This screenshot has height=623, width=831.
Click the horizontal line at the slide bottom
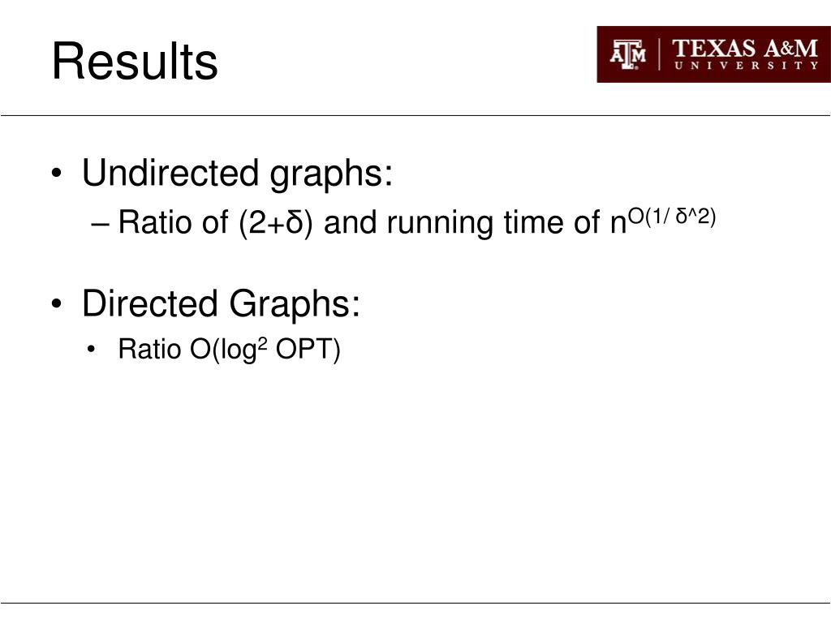pyautogui.click(x=415, y=603)
